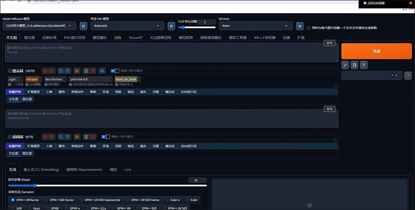Switch to the 图生图 main tab
The width and height of the screenshot is (415, 210).
[x=30, y=38]
